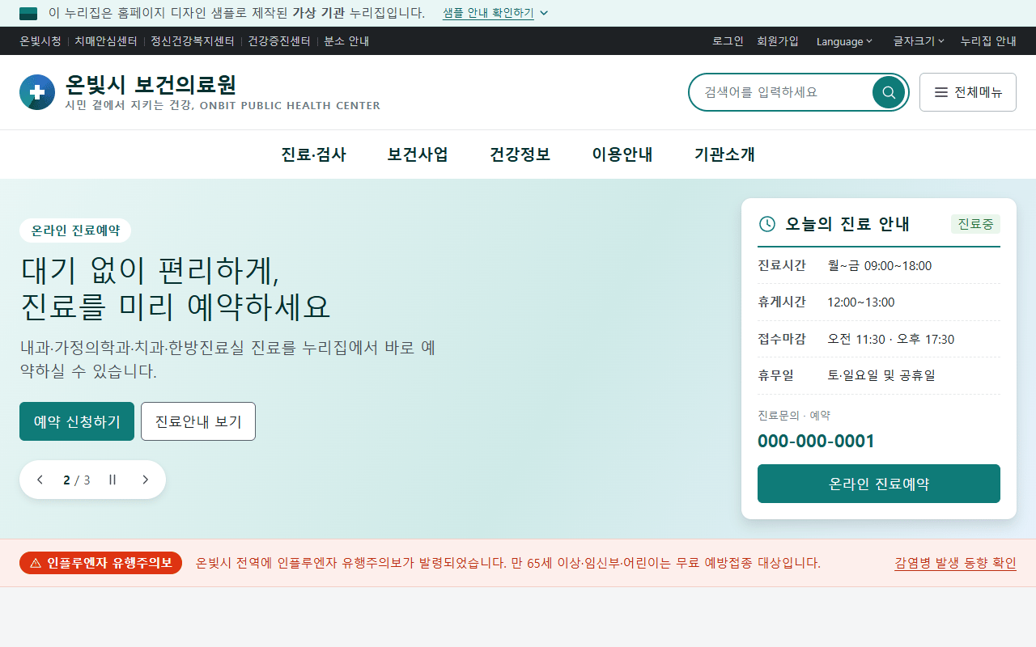
Task: Click the 진료중 status badge
Action: pyautogui.click(x=975, y=224)
